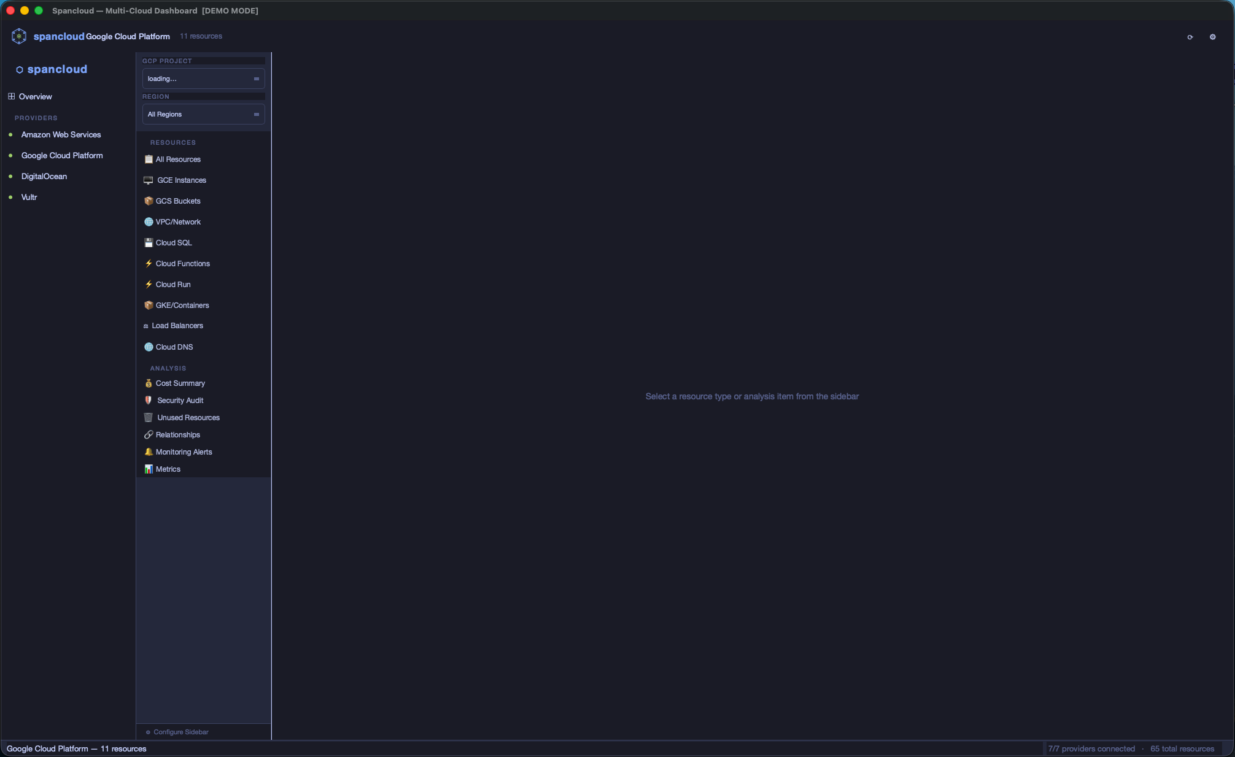Click the GCS Buckets box icon
Viewport: 1235px width, 757px height.
coord(149,201)
